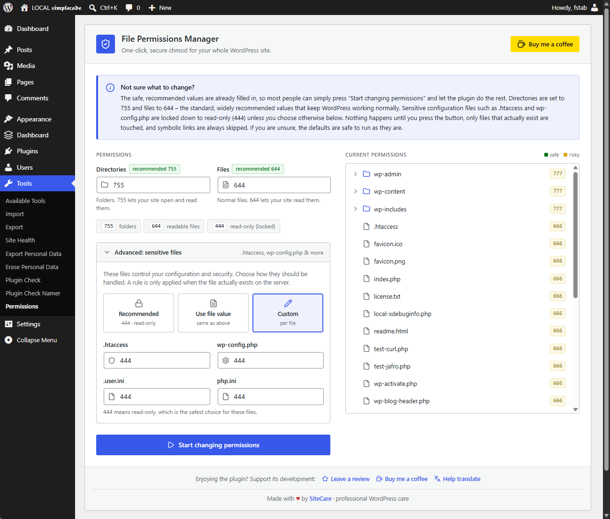
Task: Click the Files permission input field
Action: [274, 185]
